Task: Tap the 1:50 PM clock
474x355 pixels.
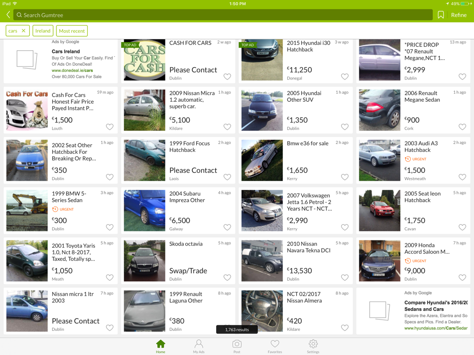Action: point(237,4)
